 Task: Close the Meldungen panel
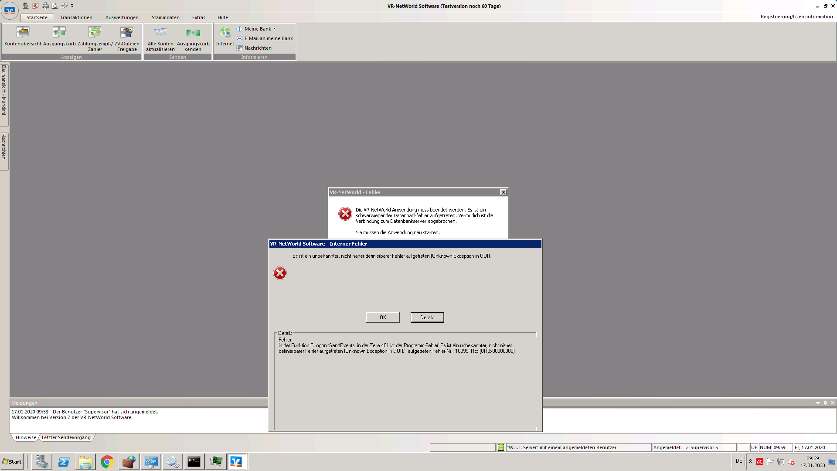(x=833, y=403)
